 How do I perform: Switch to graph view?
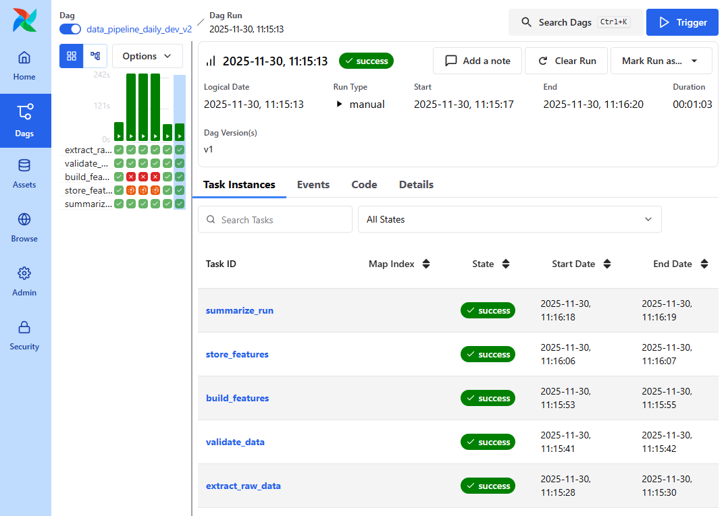(x=95, y=56)
